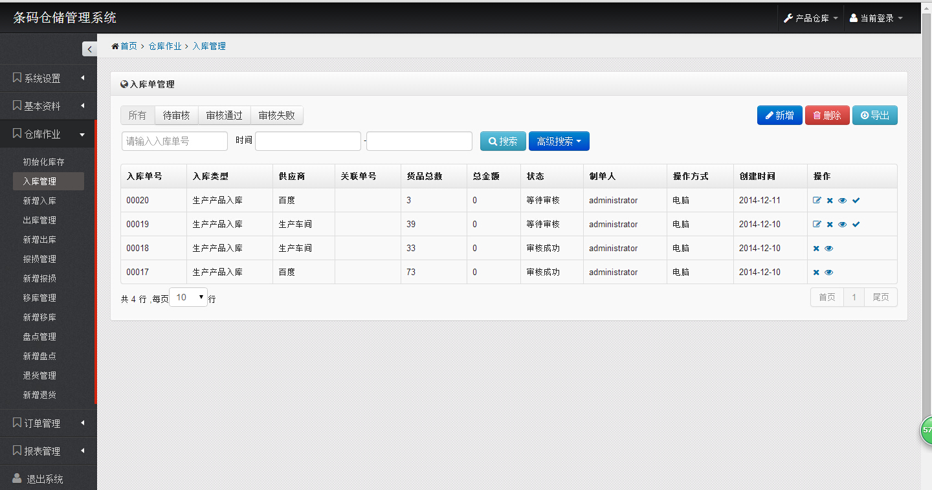The width and height of the screenshot is (932, 490).
Task: Click the end time input field
Action: pos(419,141)
